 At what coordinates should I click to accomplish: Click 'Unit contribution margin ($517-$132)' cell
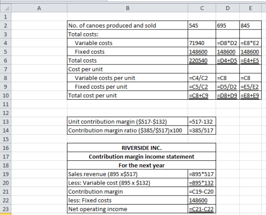click(x=128, y=122)
